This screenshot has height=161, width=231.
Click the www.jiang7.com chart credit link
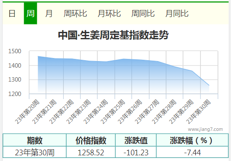(x=205, y=129)
